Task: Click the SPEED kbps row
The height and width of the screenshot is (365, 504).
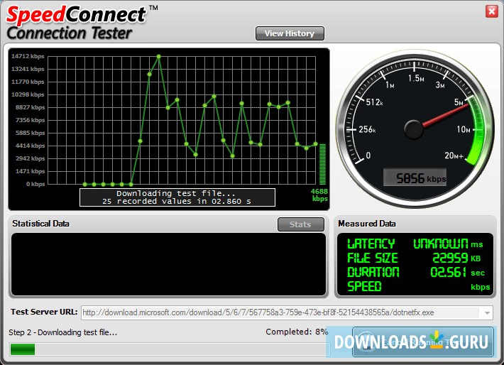Action: point(419,287)
